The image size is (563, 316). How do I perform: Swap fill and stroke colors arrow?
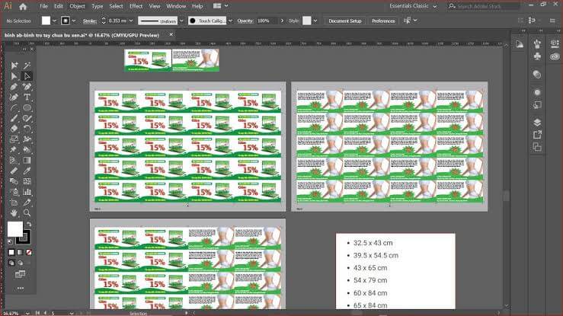click(29, 224)
